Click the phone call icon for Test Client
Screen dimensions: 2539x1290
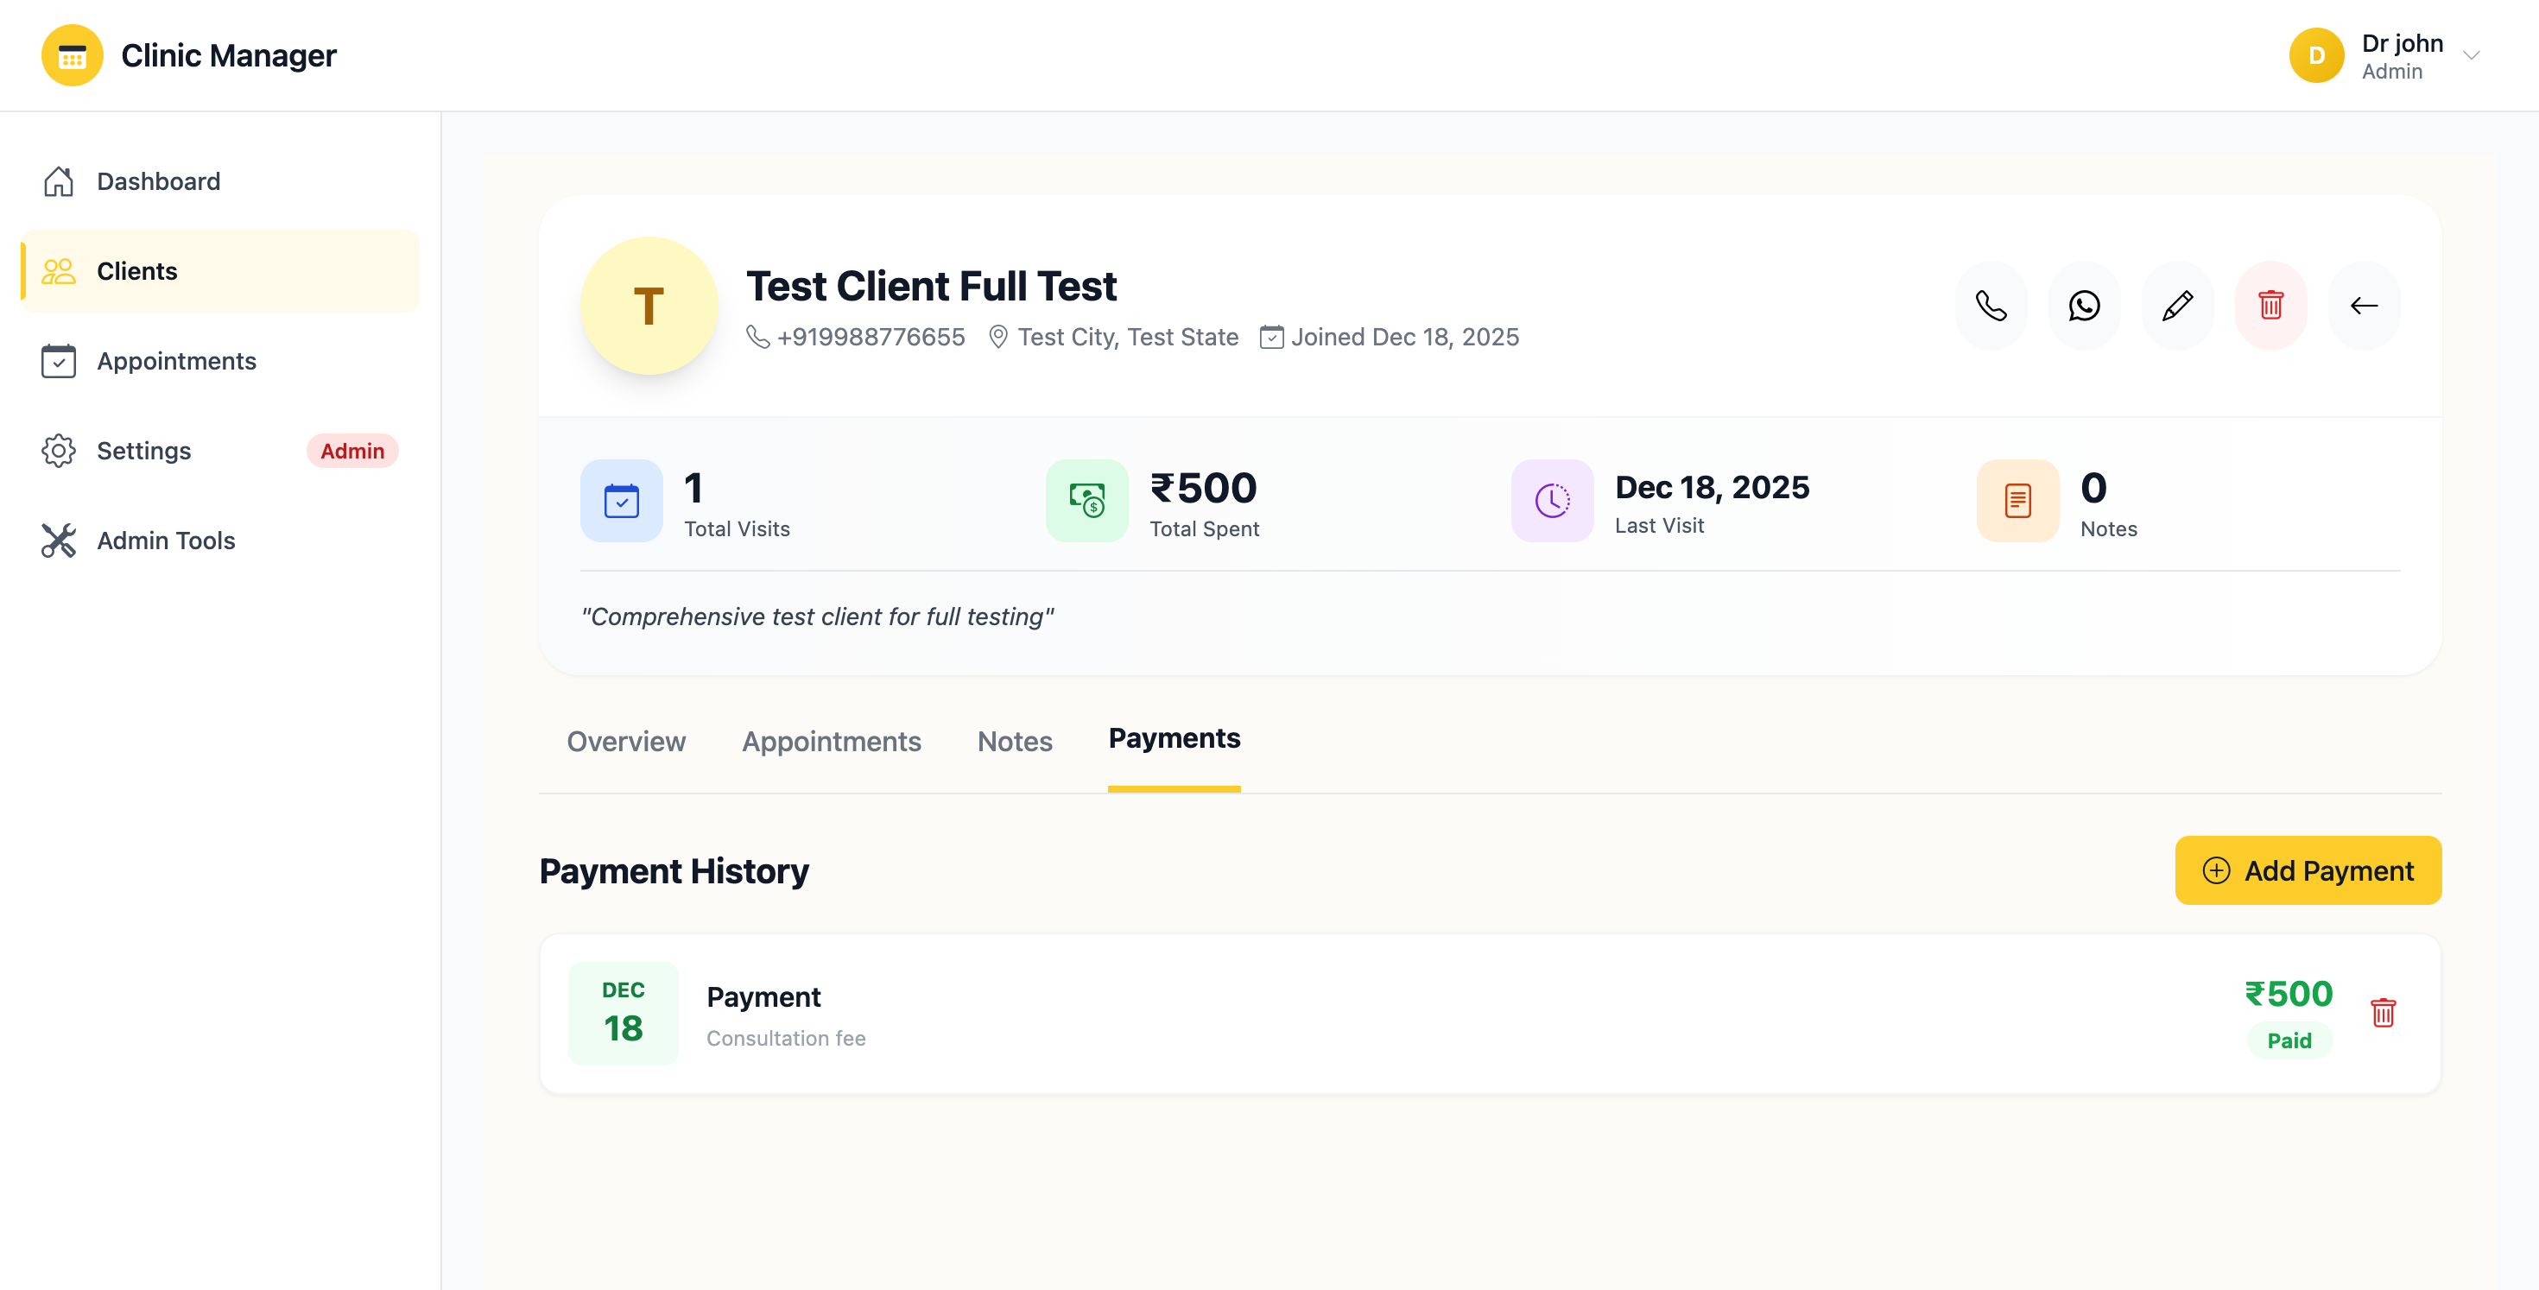click(1991, 306)
